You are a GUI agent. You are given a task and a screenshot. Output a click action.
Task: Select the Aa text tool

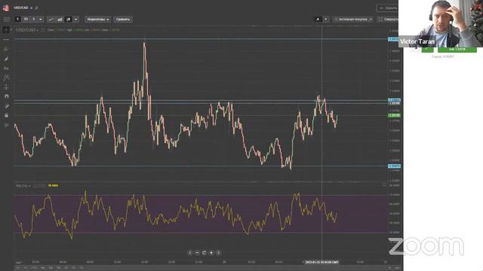click(x=6, y=69)
